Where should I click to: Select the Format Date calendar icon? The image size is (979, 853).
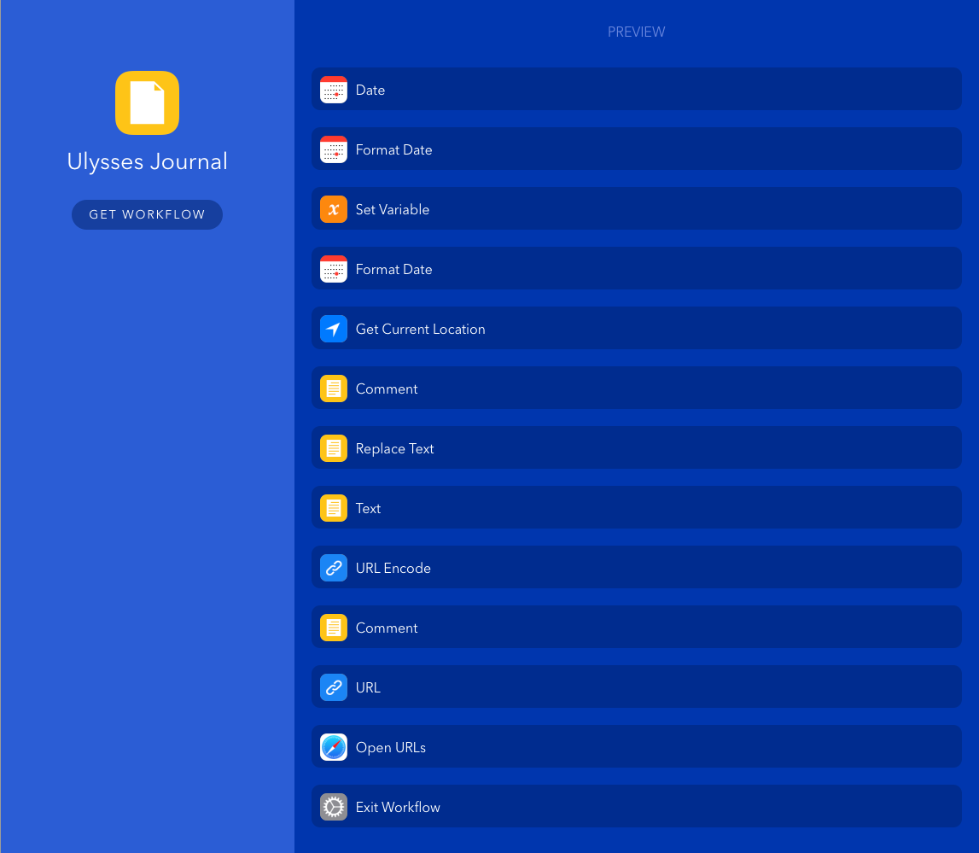[x=334, y=149]
